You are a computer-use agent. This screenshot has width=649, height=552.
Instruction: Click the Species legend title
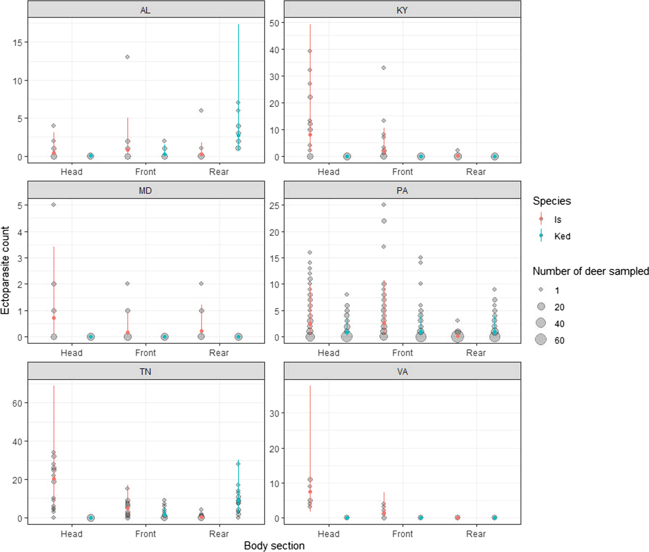tap(552, 201)
